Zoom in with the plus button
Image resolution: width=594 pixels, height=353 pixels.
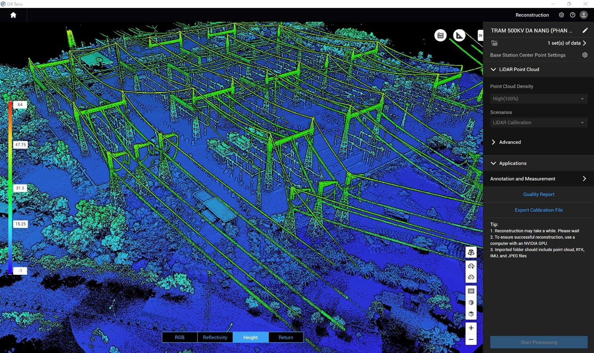(471, 328)
